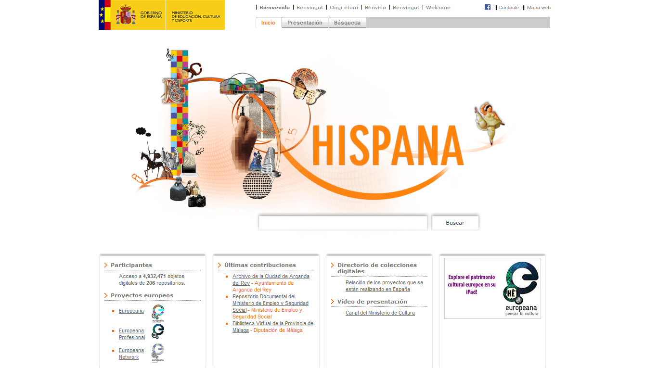The image size is (645, 368).
Task: Open Biblioteca Virtual de la Provincia de Málaga
Action: [273, 327]
